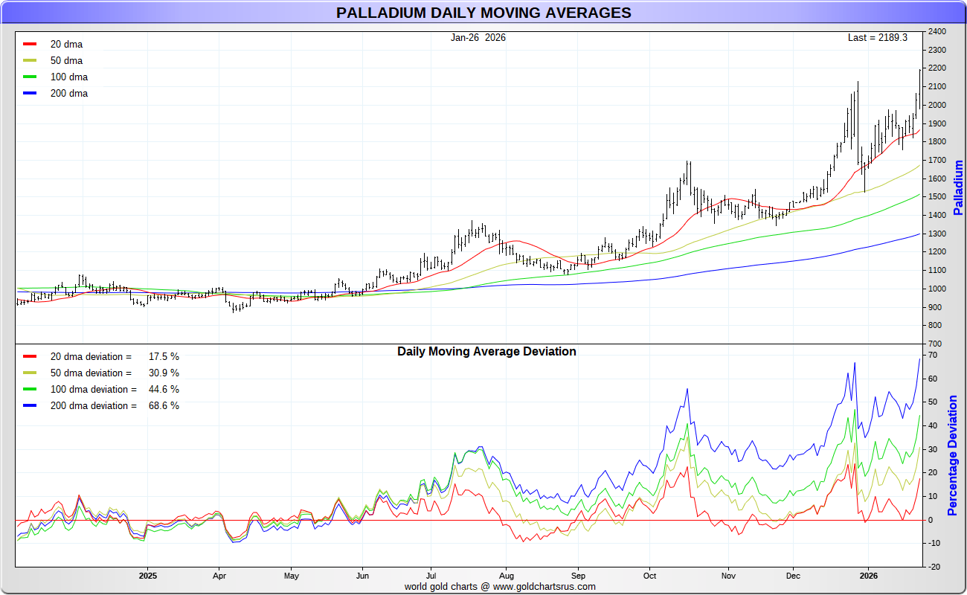
Task: Click the red 20 dma legend swatch
Action: [x=30, y=45]
